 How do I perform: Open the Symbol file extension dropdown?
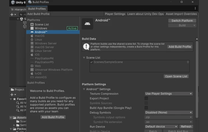click(x=169, y=122)
